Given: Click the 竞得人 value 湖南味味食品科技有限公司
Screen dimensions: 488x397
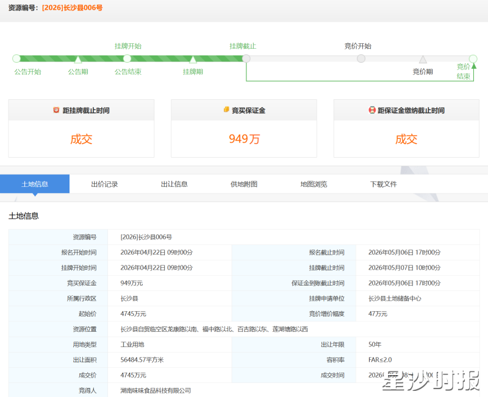Looking at the screenshot, I should (156, 390).
